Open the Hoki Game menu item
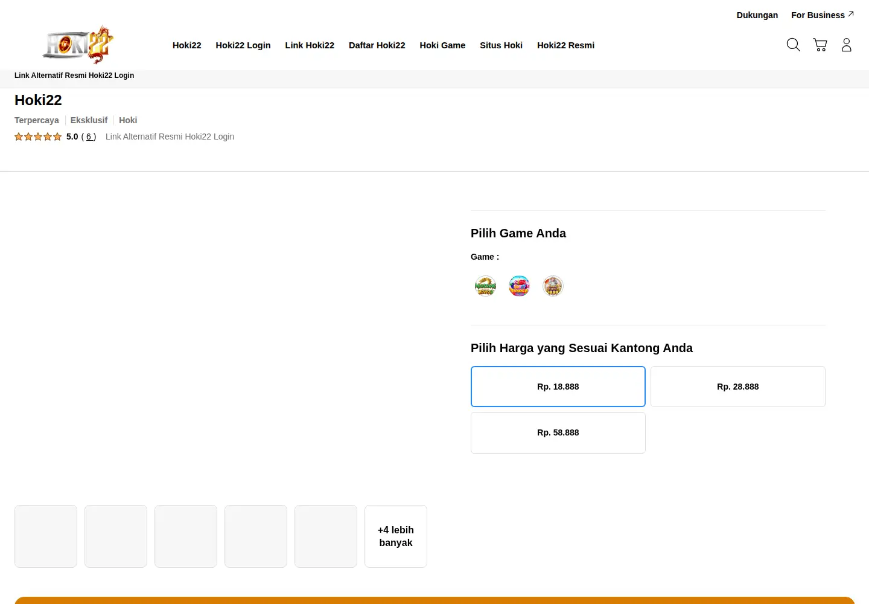Screen dimensions: 869x604 (442, 45)
